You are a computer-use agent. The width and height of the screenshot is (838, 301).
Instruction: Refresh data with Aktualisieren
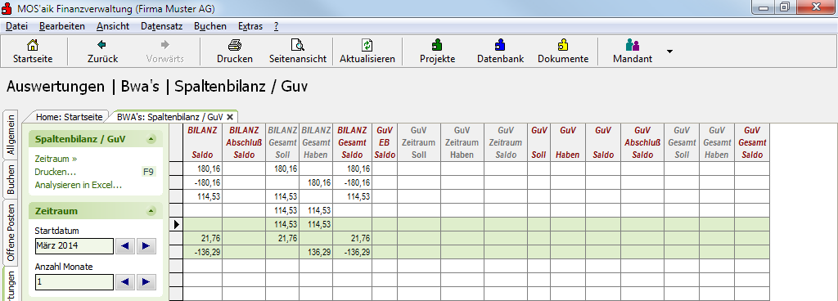coord(367,52)
